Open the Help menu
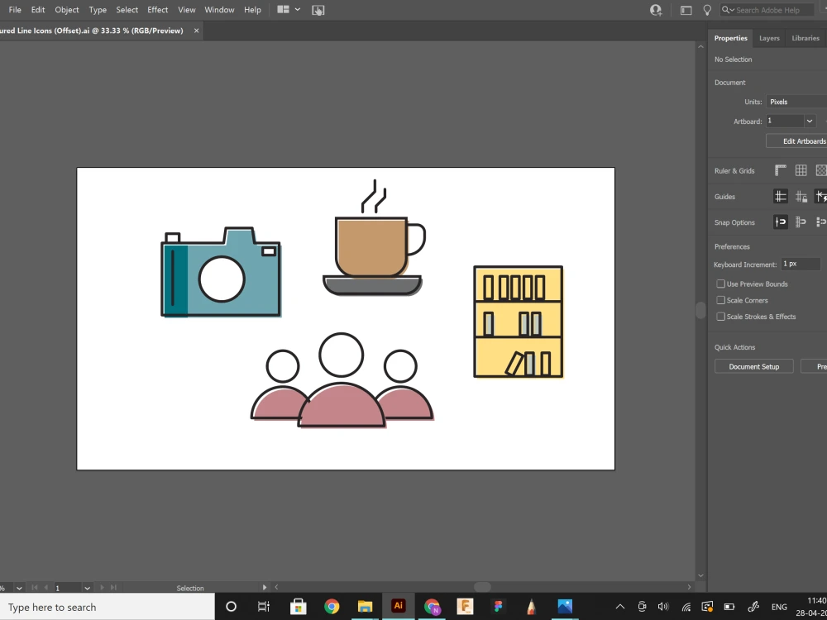Image resolution: width=827 pixels, height=620 pixels. coord(252,9)
